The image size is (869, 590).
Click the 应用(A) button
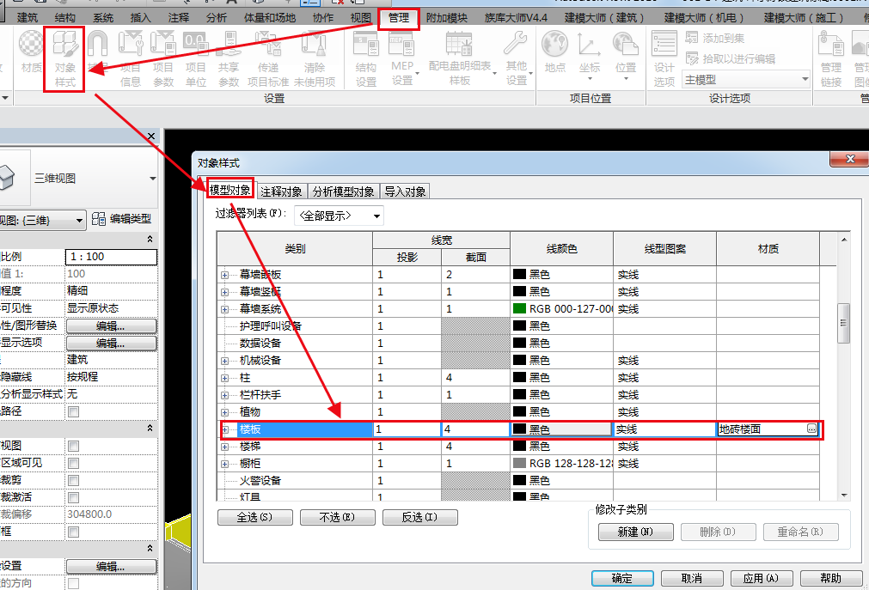[x=762, y=578]
